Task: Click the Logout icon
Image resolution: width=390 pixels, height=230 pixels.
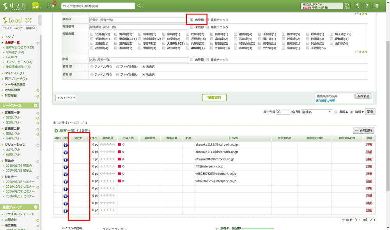Action: tap(347, 5)
